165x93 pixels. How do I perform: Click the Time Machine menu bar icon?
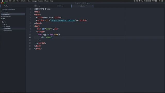tap(137, 1)
